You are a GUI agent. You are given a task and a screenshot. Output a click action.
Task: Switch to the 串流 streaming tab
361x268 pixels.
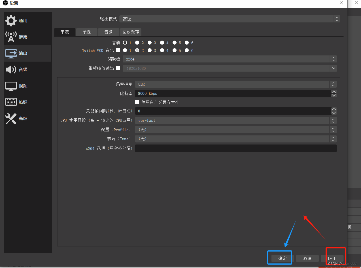coord(65,32)
